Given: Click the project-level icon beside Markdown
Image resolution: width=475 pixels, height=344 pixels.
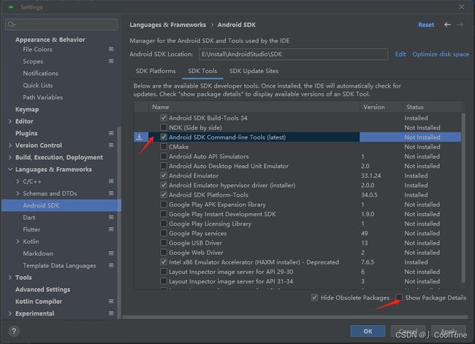Looking at the screenshot, I should [x=111, y=253].
